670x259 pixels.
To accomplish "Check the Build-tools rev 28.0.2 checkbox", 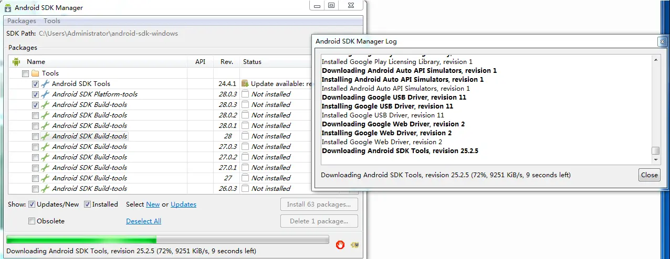I will tap(35, 115).
